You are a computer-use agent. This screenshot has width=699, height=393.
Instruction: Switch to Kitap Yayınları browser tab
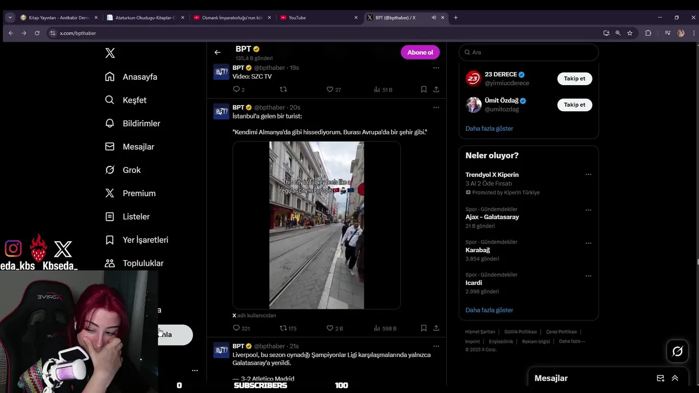click(x=59, y=17)
